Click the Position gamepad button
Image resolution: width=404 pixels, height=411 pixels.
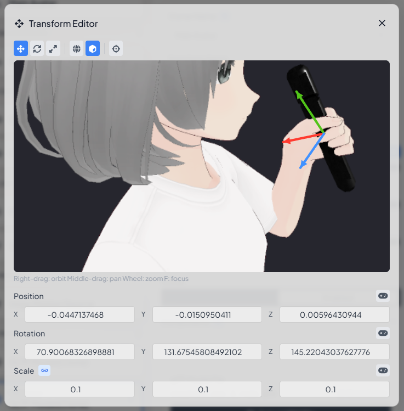383,296
